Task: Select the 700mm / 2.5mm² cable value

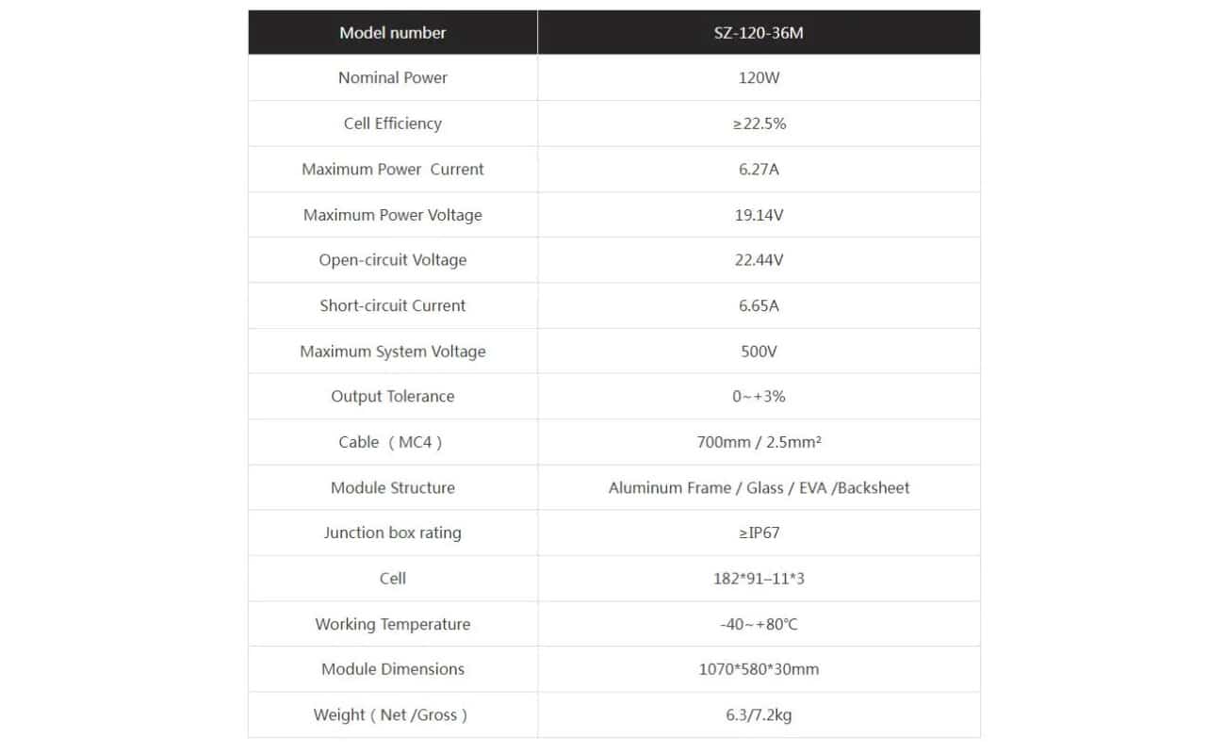Action: [x=759, y=442]
